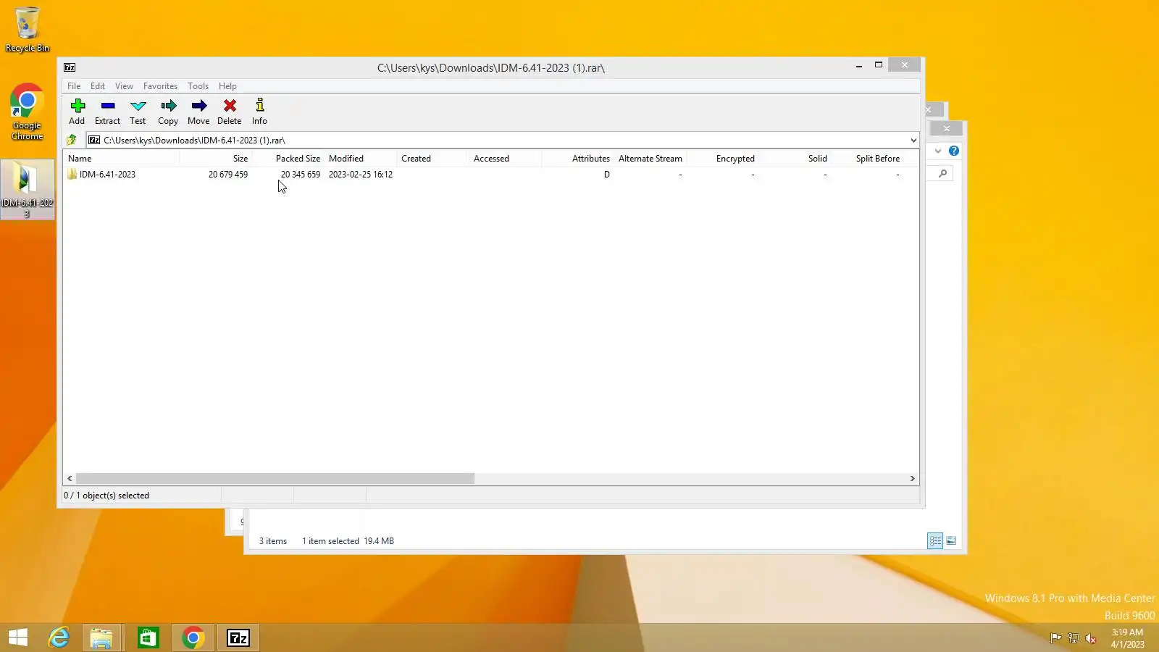Click modified date 2023-02-25 16:12
This screenshot has height=652, width=1159.
tap(361, 175)
